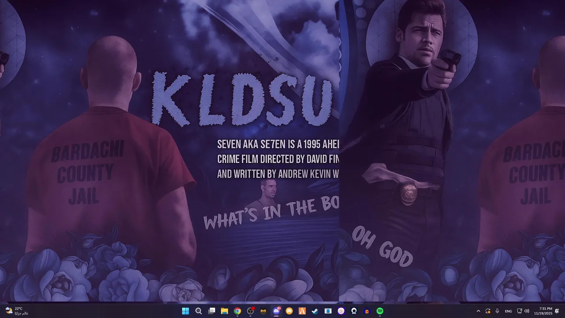565x318 pixels.
Task: Open the ENG input language switcher
Action: [508, 311]
